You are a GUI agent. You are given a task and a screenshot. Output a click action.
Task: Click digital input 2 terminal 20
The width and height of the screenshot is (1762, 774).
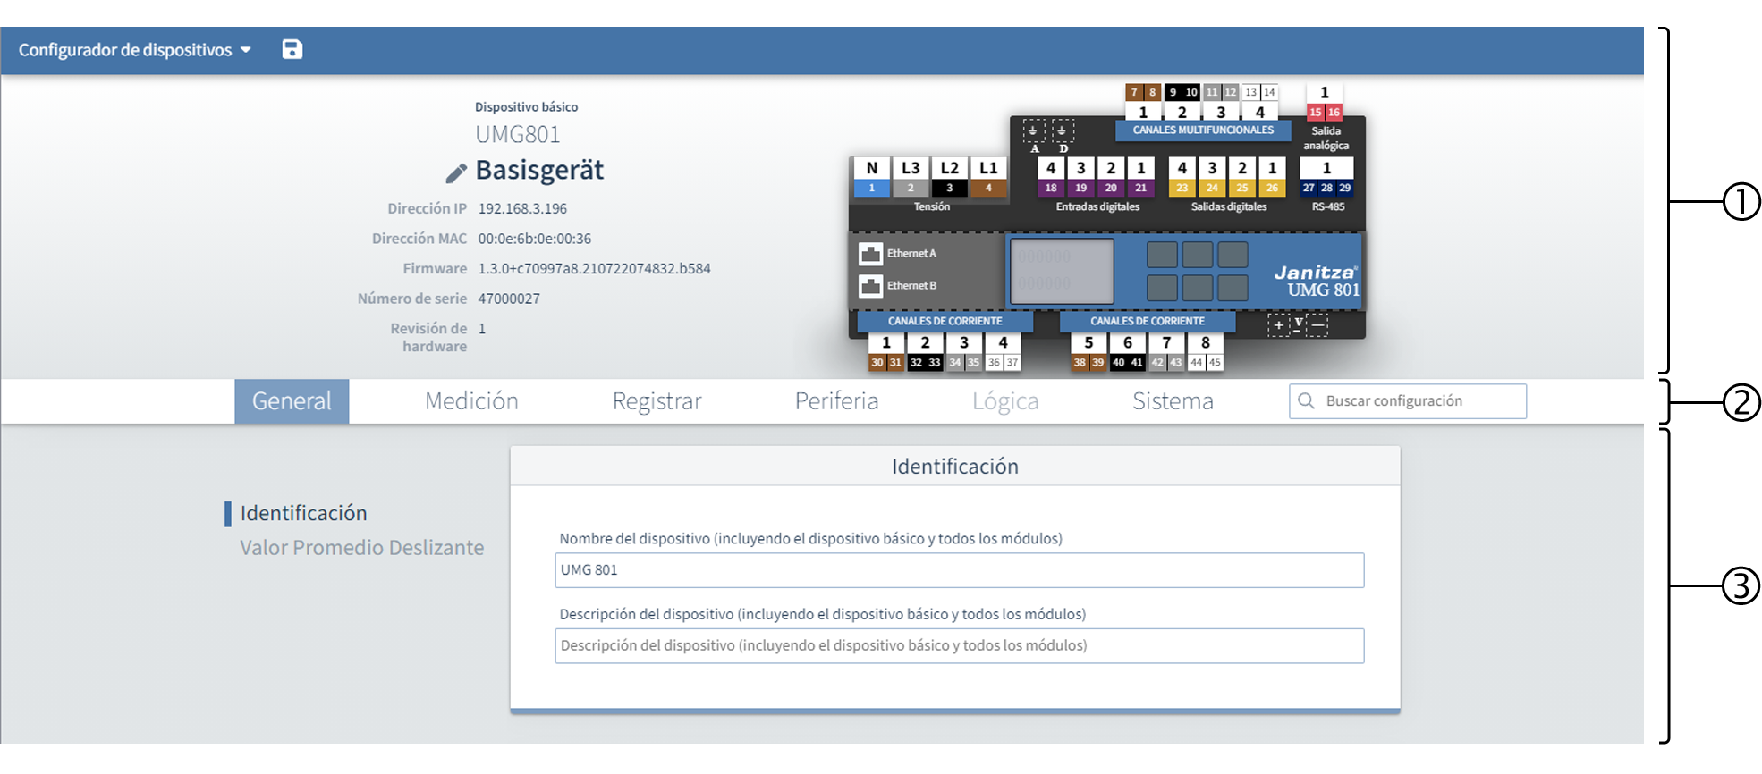pyautogui.click(x=1111, y=176)
